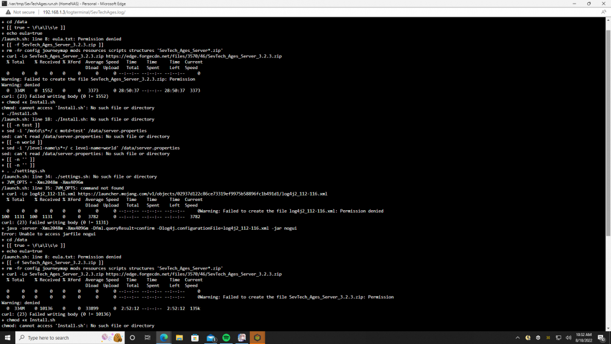
Task: Open the Mail app in taskbar
Action: click(211, 338)
